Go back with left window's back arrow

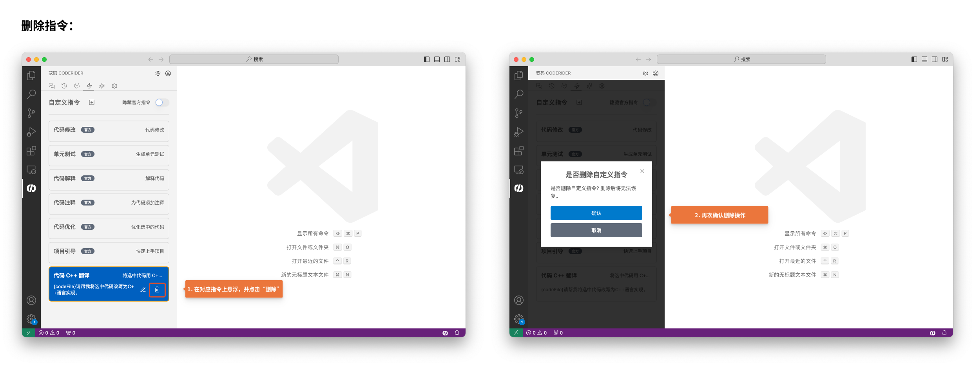(151, 59)
